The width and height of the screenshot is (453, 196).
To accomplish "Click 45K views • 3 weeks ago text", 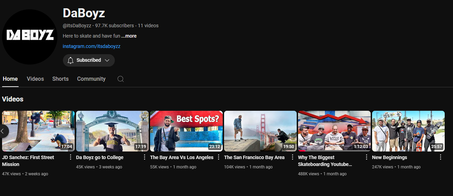I will pyautogui.click(x=99, y=167).
